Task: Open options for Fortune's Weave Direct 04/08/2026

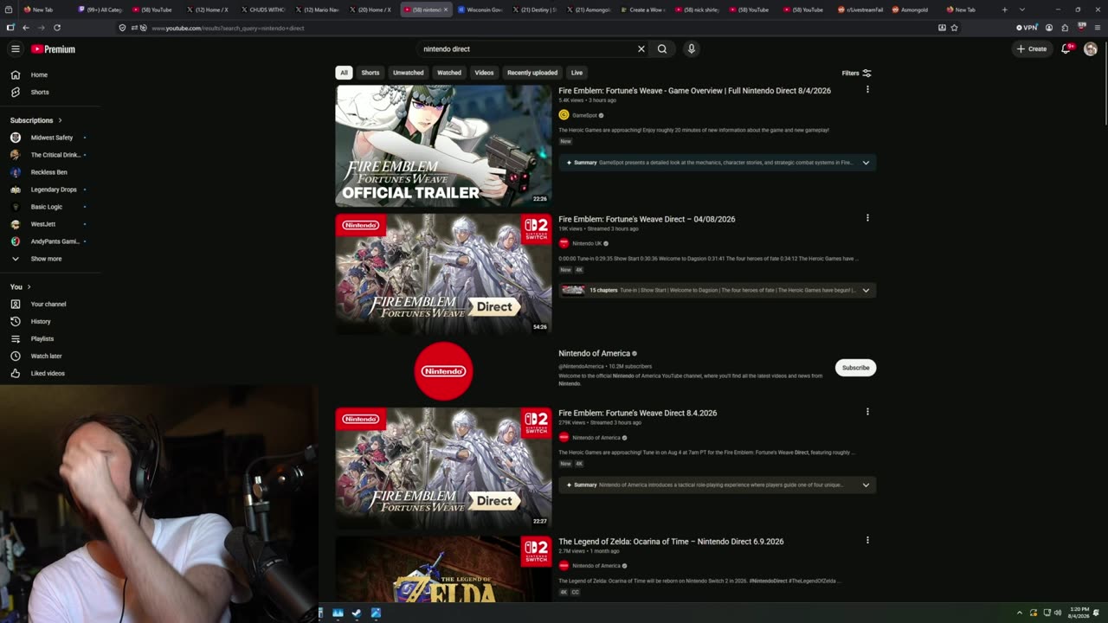Action: (867, 218)
